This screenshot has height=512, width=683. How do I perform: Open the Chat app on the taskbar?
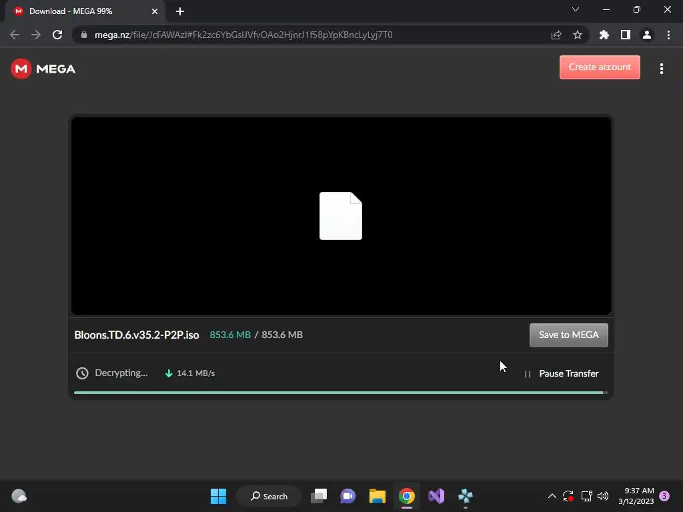(348, 496)
